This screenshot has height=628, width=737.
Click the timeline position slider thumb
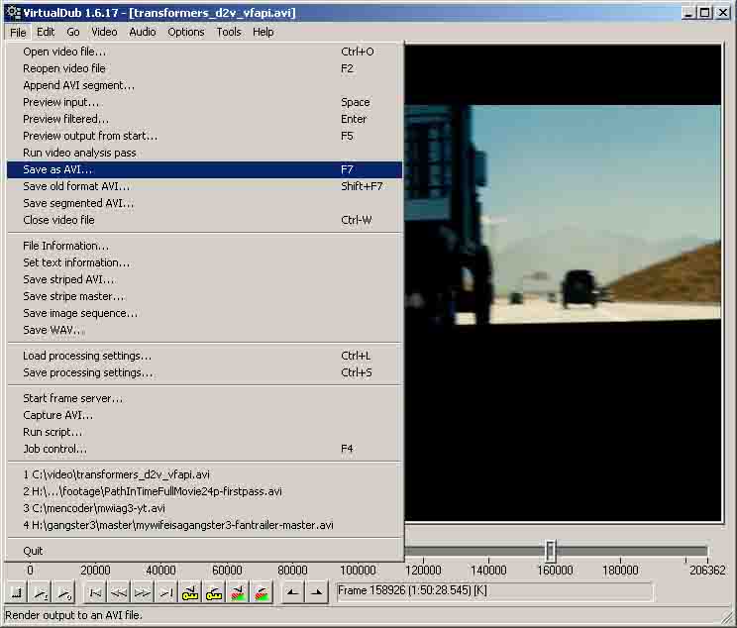[551, 551]
